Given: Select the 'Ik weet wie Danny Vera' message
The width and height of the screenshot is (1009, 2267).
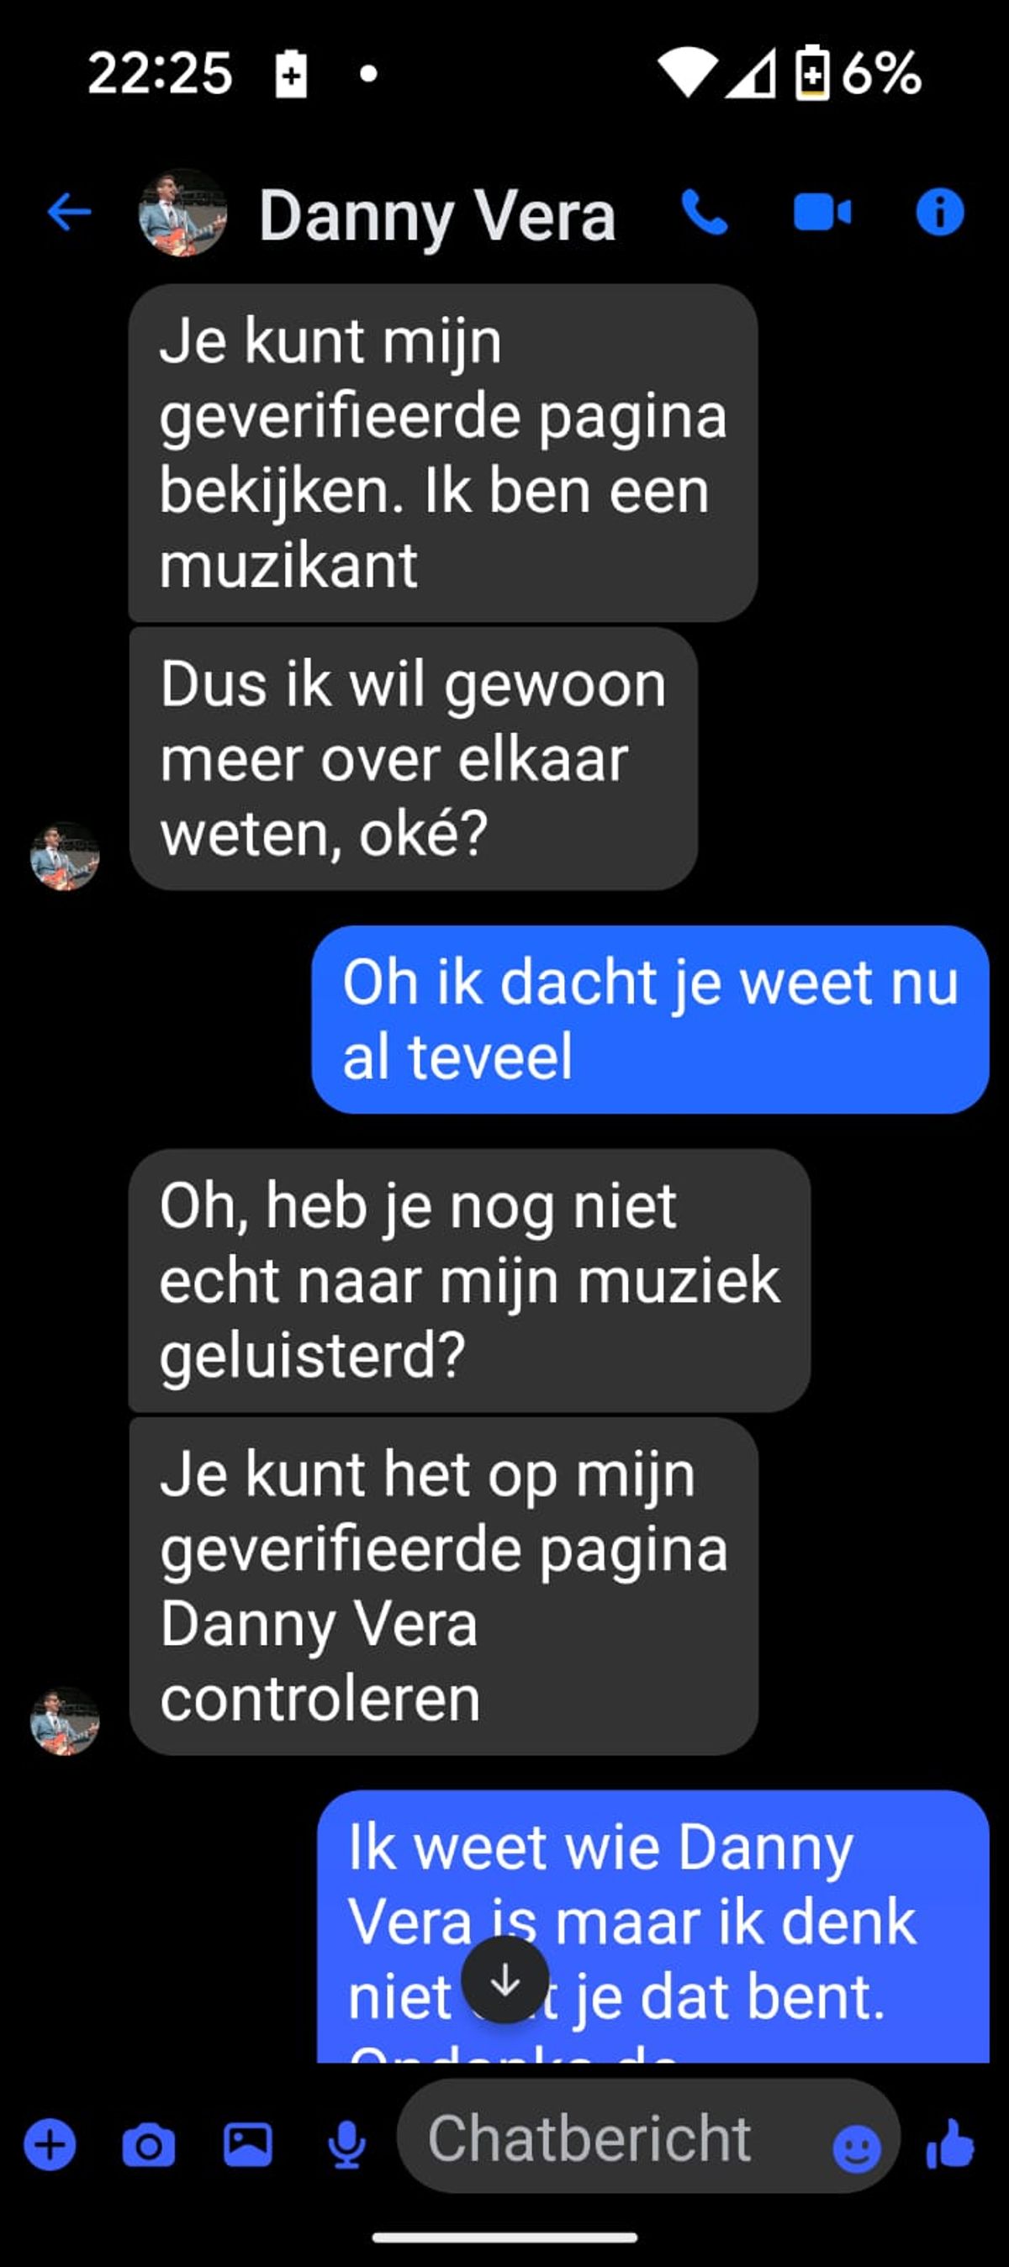Looking at the screenshot, I should (x=653, y=1927).
